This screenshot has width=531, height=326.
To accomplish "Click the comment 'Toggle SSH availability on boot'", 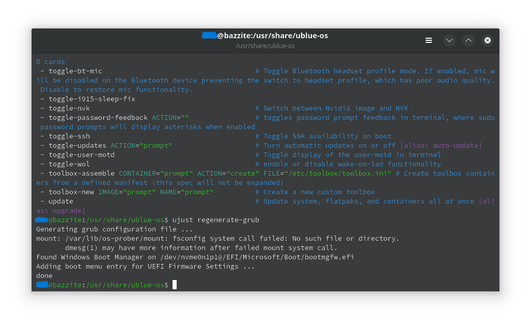I will coord(323,136).
